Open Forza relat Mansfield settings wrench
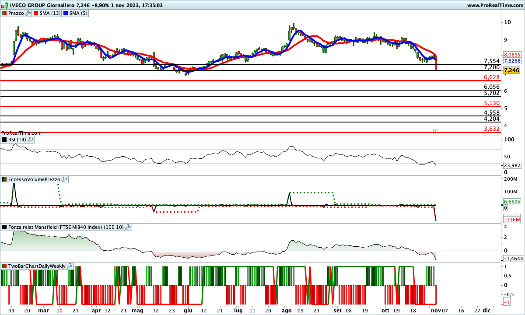525x315 pixels. pos(128,227)
